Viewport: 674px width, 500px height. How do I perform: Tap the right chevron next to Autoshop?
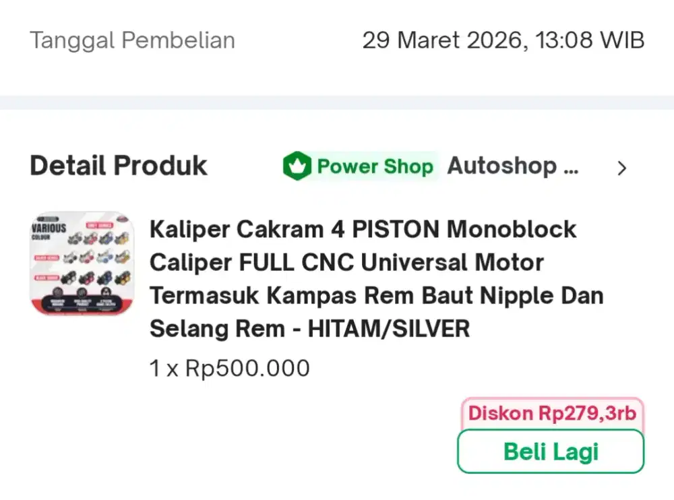(x=622, y=168)
